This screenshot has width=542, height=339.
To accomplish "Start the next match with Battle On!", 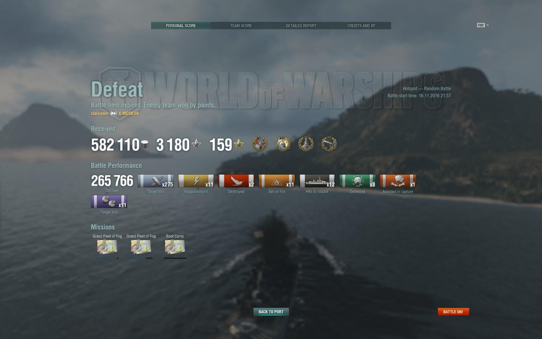I will (453, 312).
